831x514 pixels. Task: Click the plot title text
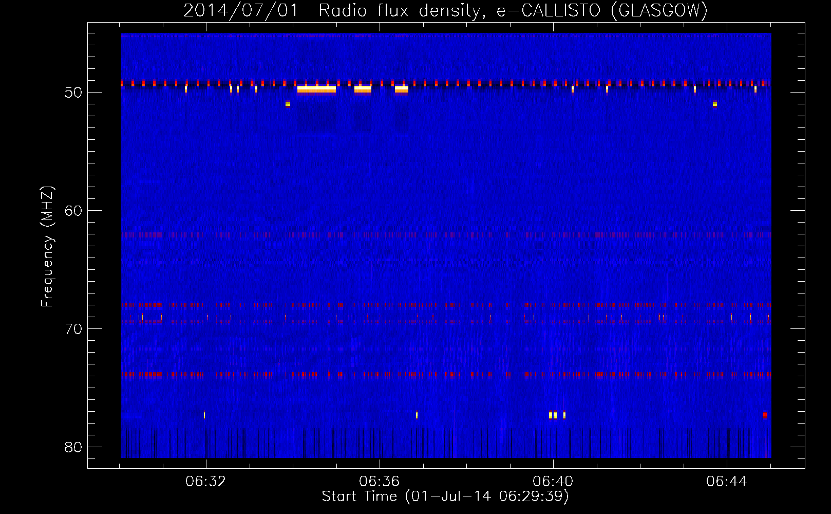(446, 10)
